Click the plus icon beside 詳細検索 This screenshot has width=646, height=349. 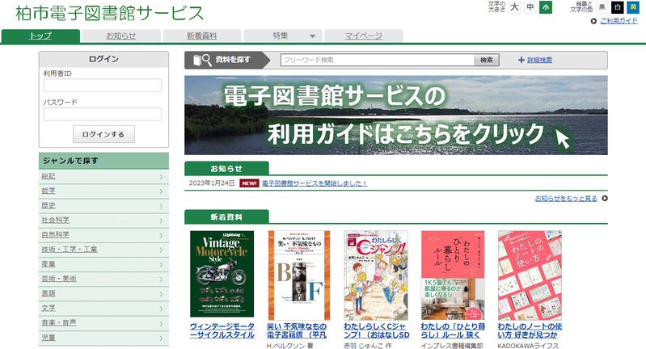tap(521, 60)
